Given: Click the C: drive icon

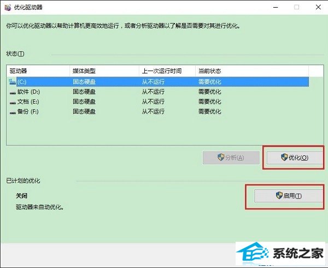Looking at the screenshot, I should tap(13, 81).
